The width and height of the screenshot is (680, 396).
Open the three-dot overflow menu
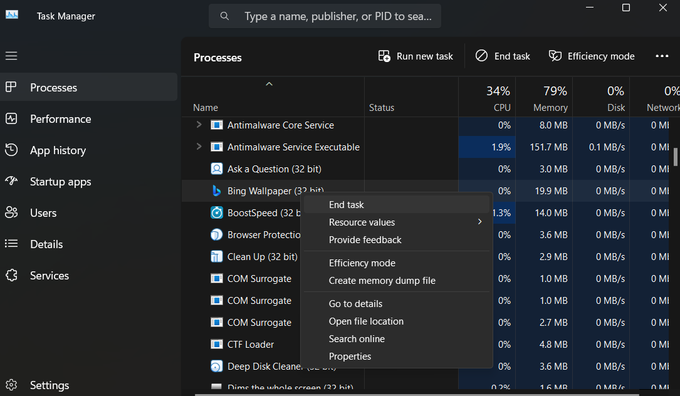point(662,56)
